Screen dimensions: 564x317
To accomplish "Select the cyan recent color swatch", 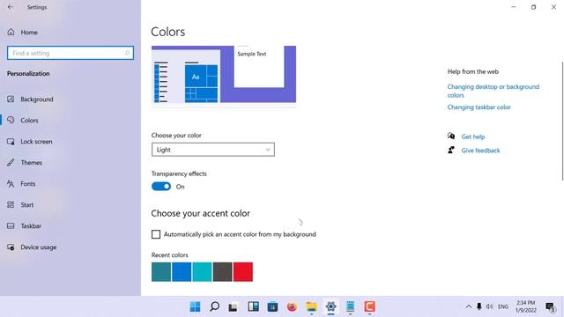I will coord(202,272).
